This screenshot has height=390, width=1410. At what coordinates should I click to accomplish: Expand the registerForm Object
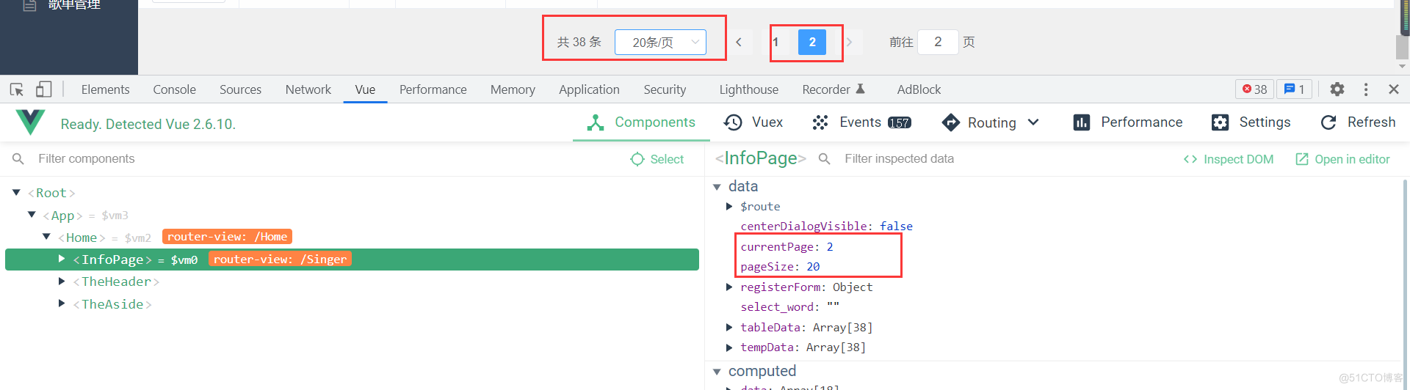729,287
